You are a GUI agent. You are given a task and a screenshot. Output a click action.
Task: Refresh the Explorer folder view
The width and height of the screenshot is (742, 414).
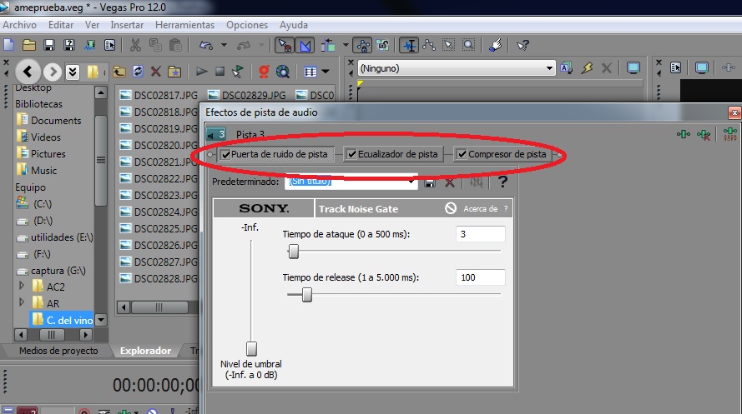click(x=138, y=72)
